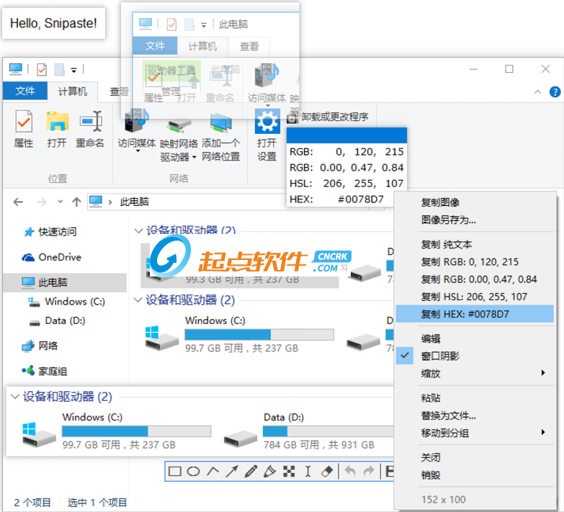Viewport: 564px width, 512px height.
Task: Go forward with the greyed right arrow button
Action: [x=41, y=202]
